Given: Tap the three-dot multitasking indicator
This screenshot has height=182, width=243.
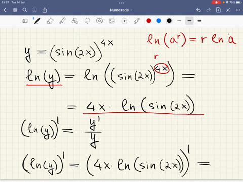Looking at the screenshot, I should tap(121, 3).
